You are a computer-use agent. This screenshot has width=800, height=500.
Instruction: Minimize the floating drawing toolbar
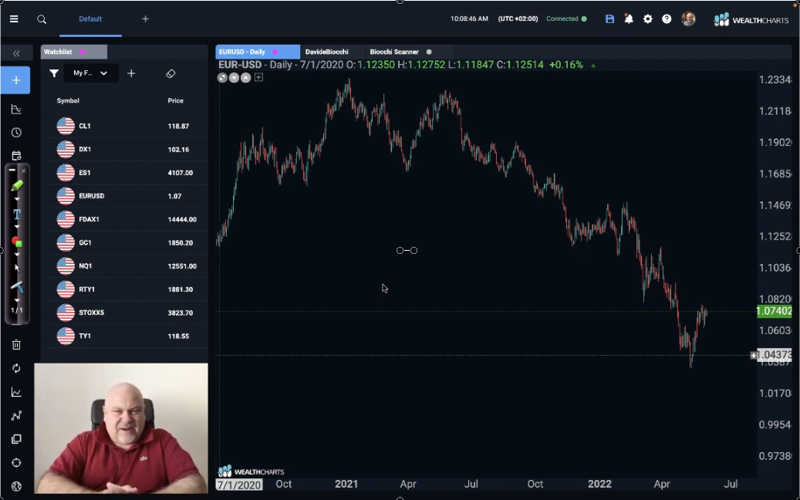click(x=12, y=171)
